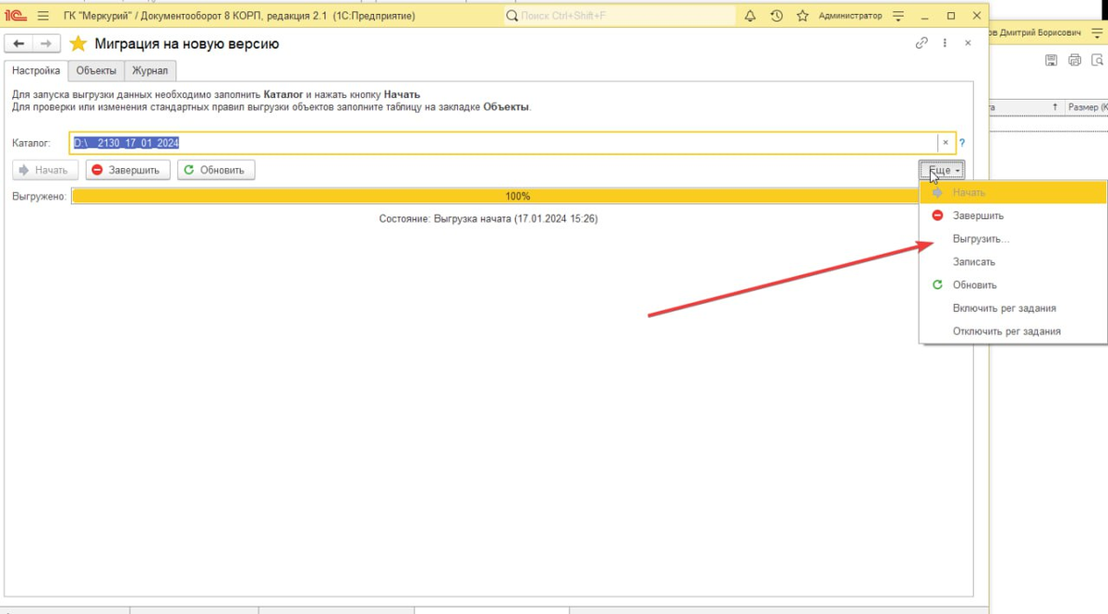Click the greyed Начать toolbar button
The image size is (1108, 614).
click(45, 170)
